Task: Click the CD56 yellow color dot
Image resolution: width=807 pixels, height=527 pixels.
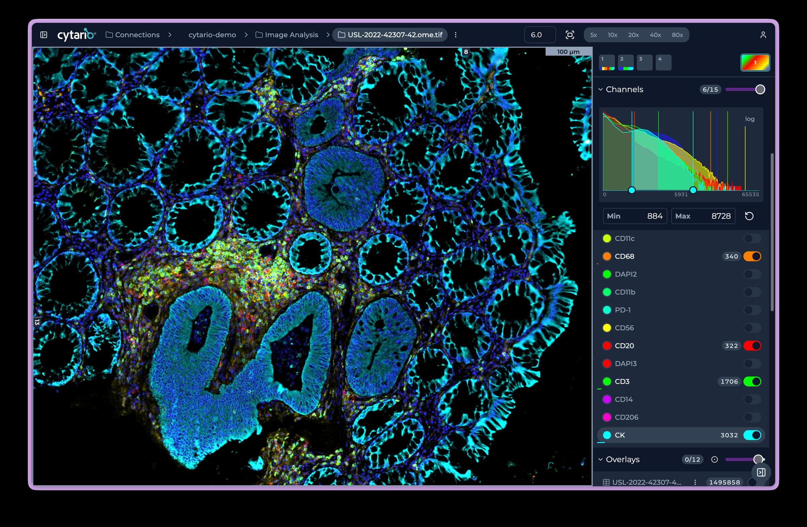Action: click(607, 328)
